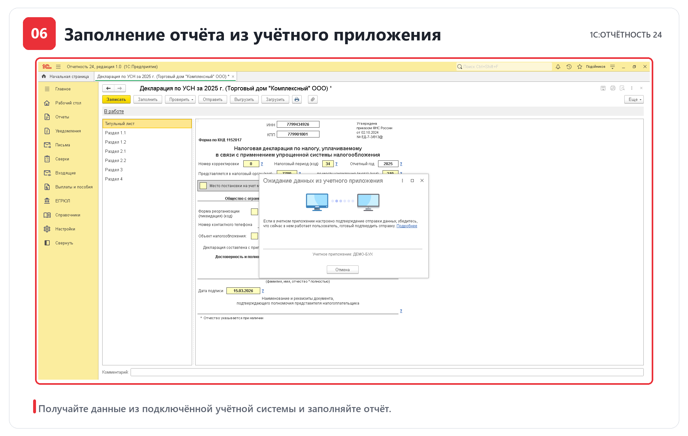Click the Выгрузить button
Viewport: 688px width, 436px height.
(244, 99)
